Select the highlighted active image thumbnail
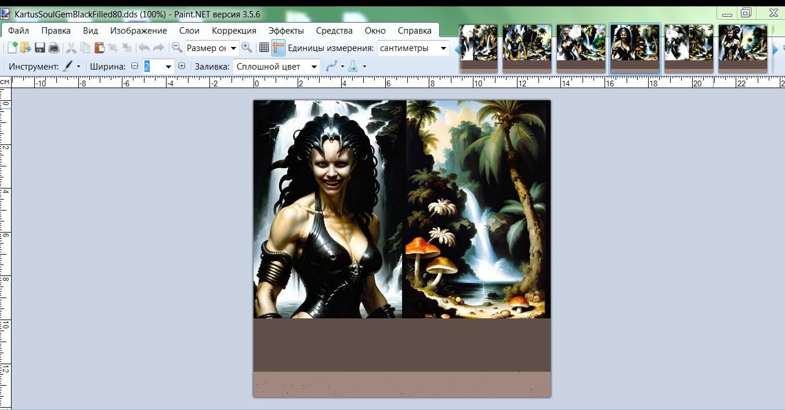The image size is (785, 410). coord(635,49)
